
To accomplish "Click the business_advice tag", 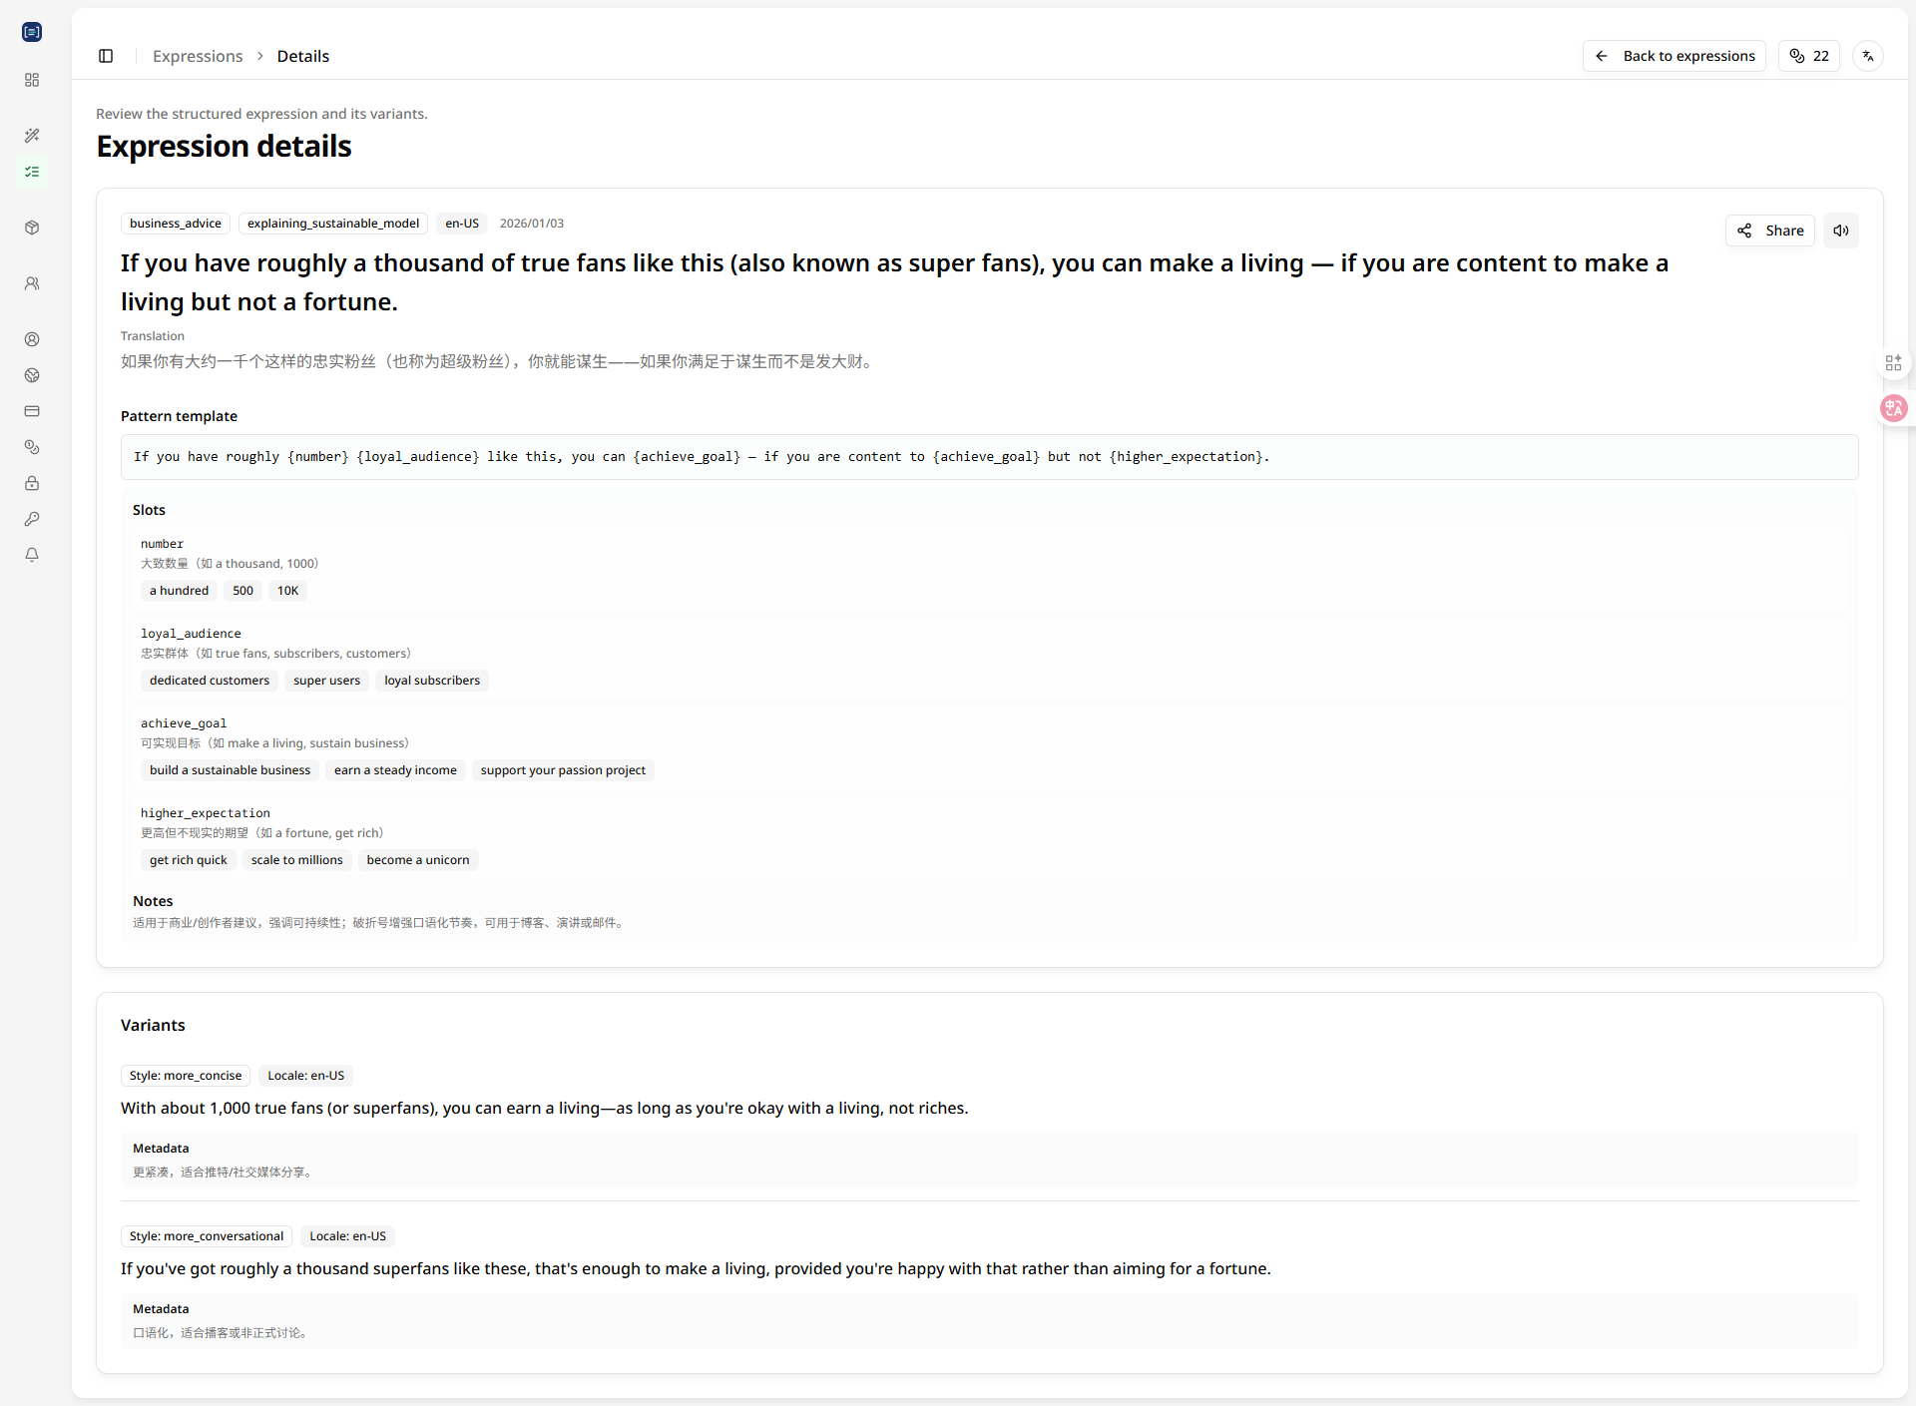I will point(176,224).
